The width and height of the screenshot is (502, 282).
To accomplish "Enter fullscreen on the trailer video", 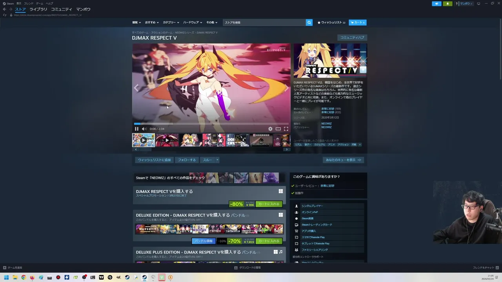I will (x=286, y=129).
